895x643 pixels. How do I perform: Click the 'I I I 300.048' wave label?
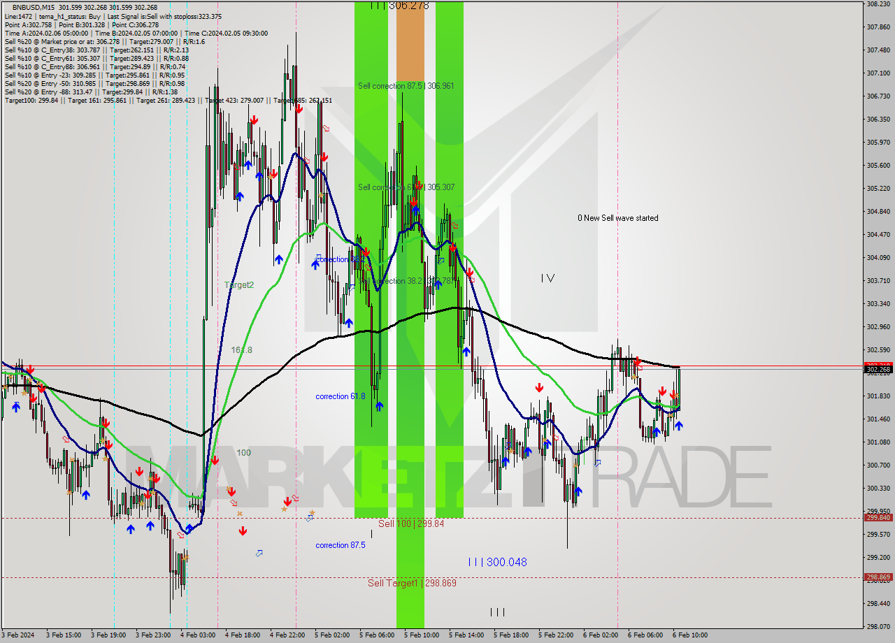498,562
